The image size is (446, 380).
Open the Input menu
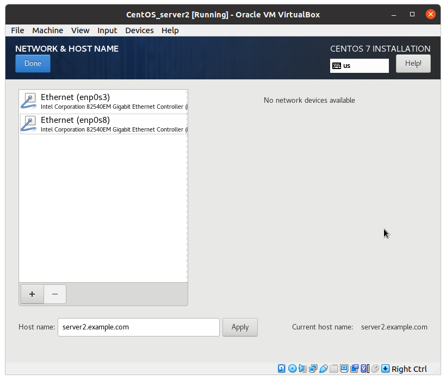coord(107,30)
